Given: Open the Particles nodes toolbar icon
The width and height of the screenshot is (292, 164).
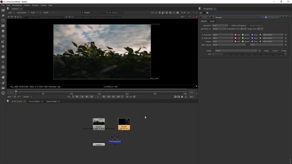Looking at the screenshot, I should (x=3, y=62).
